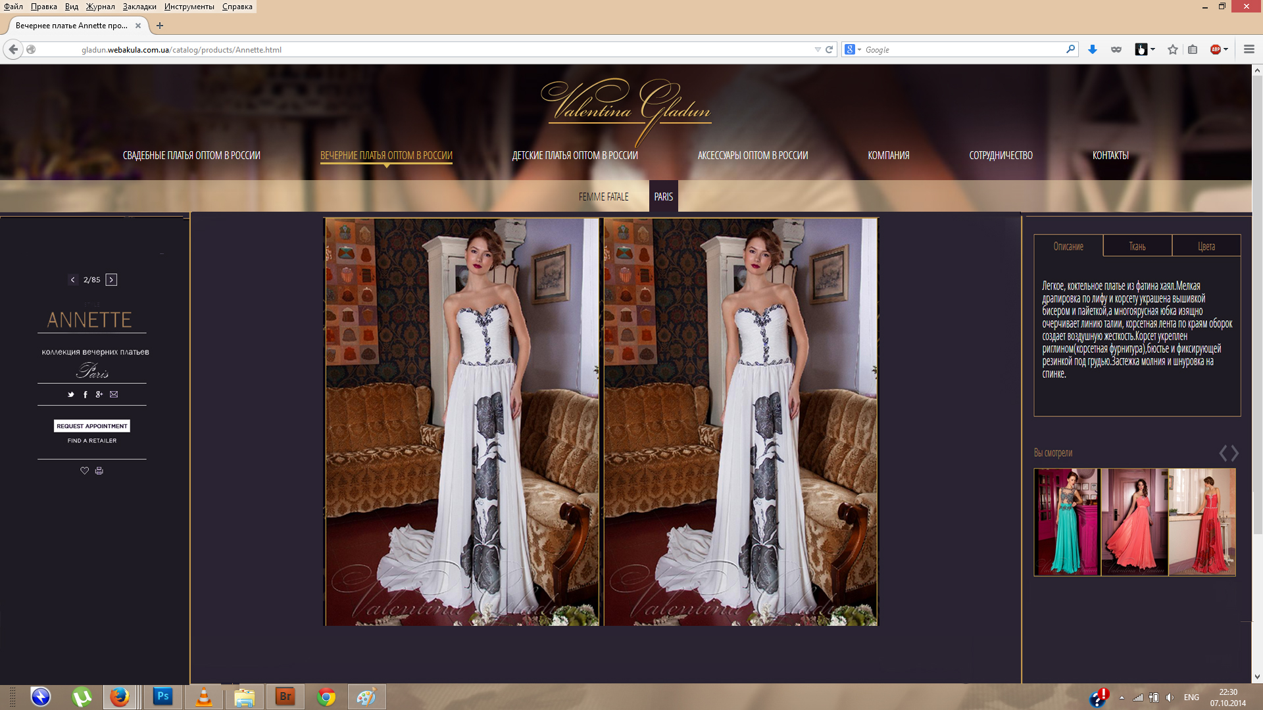Send dress by email envelope icon
Viewport: 1263px width, 710px height.
tap(114, 394)
